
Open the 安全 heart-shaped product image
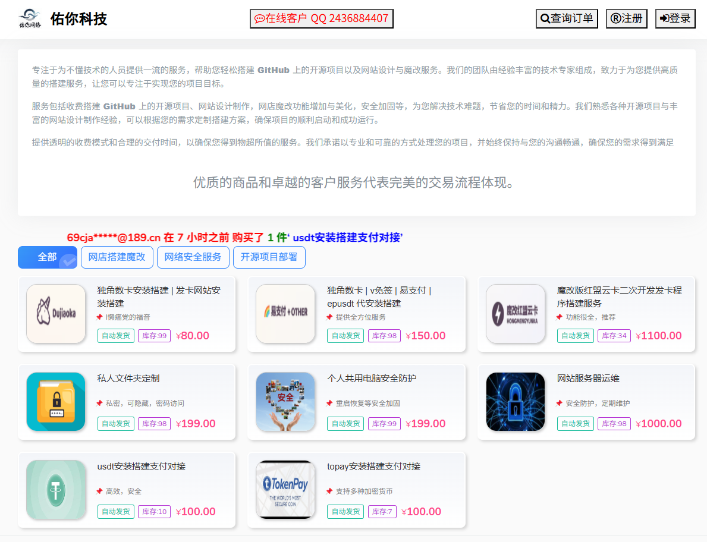pyautogui.click(x=285, y=402)
